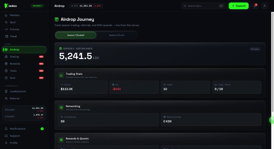The height and width of the screenshot is (149, 274).
Task: Switch to Season 2 (Live) tab
Action: pos(116,35)
